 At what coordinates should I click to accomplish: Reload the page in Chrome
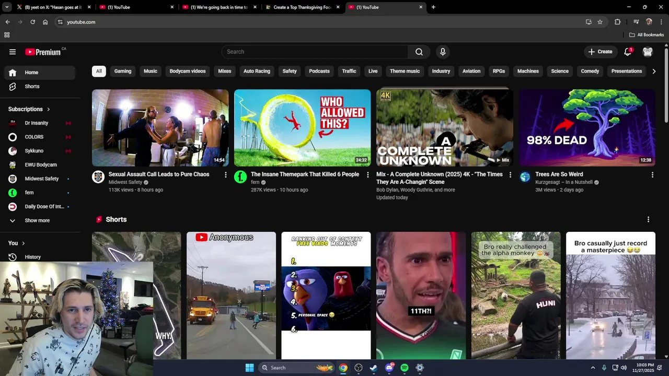tap(32, 22)
